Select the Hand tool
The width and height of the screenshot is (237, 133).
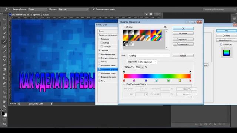tap(4, 102)
